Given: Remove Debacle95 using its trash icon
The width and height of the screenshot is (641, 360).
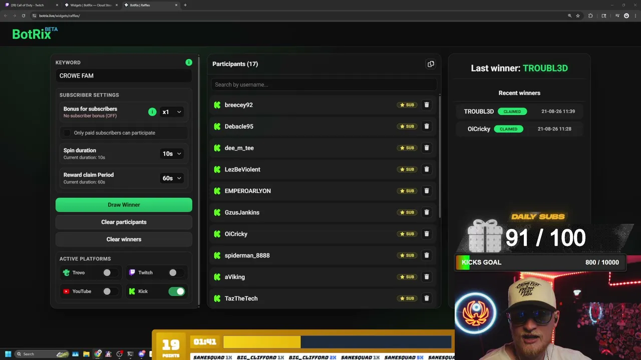Looking at the screenshot, I should click(427, 126).
